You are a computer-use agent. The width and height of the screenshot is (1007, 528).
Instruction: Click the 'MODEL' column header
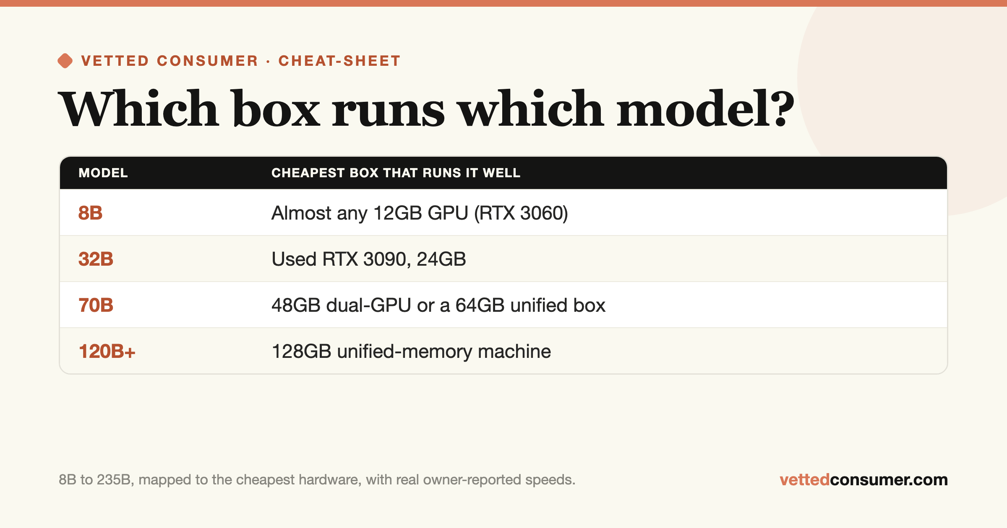coord(103,173)
